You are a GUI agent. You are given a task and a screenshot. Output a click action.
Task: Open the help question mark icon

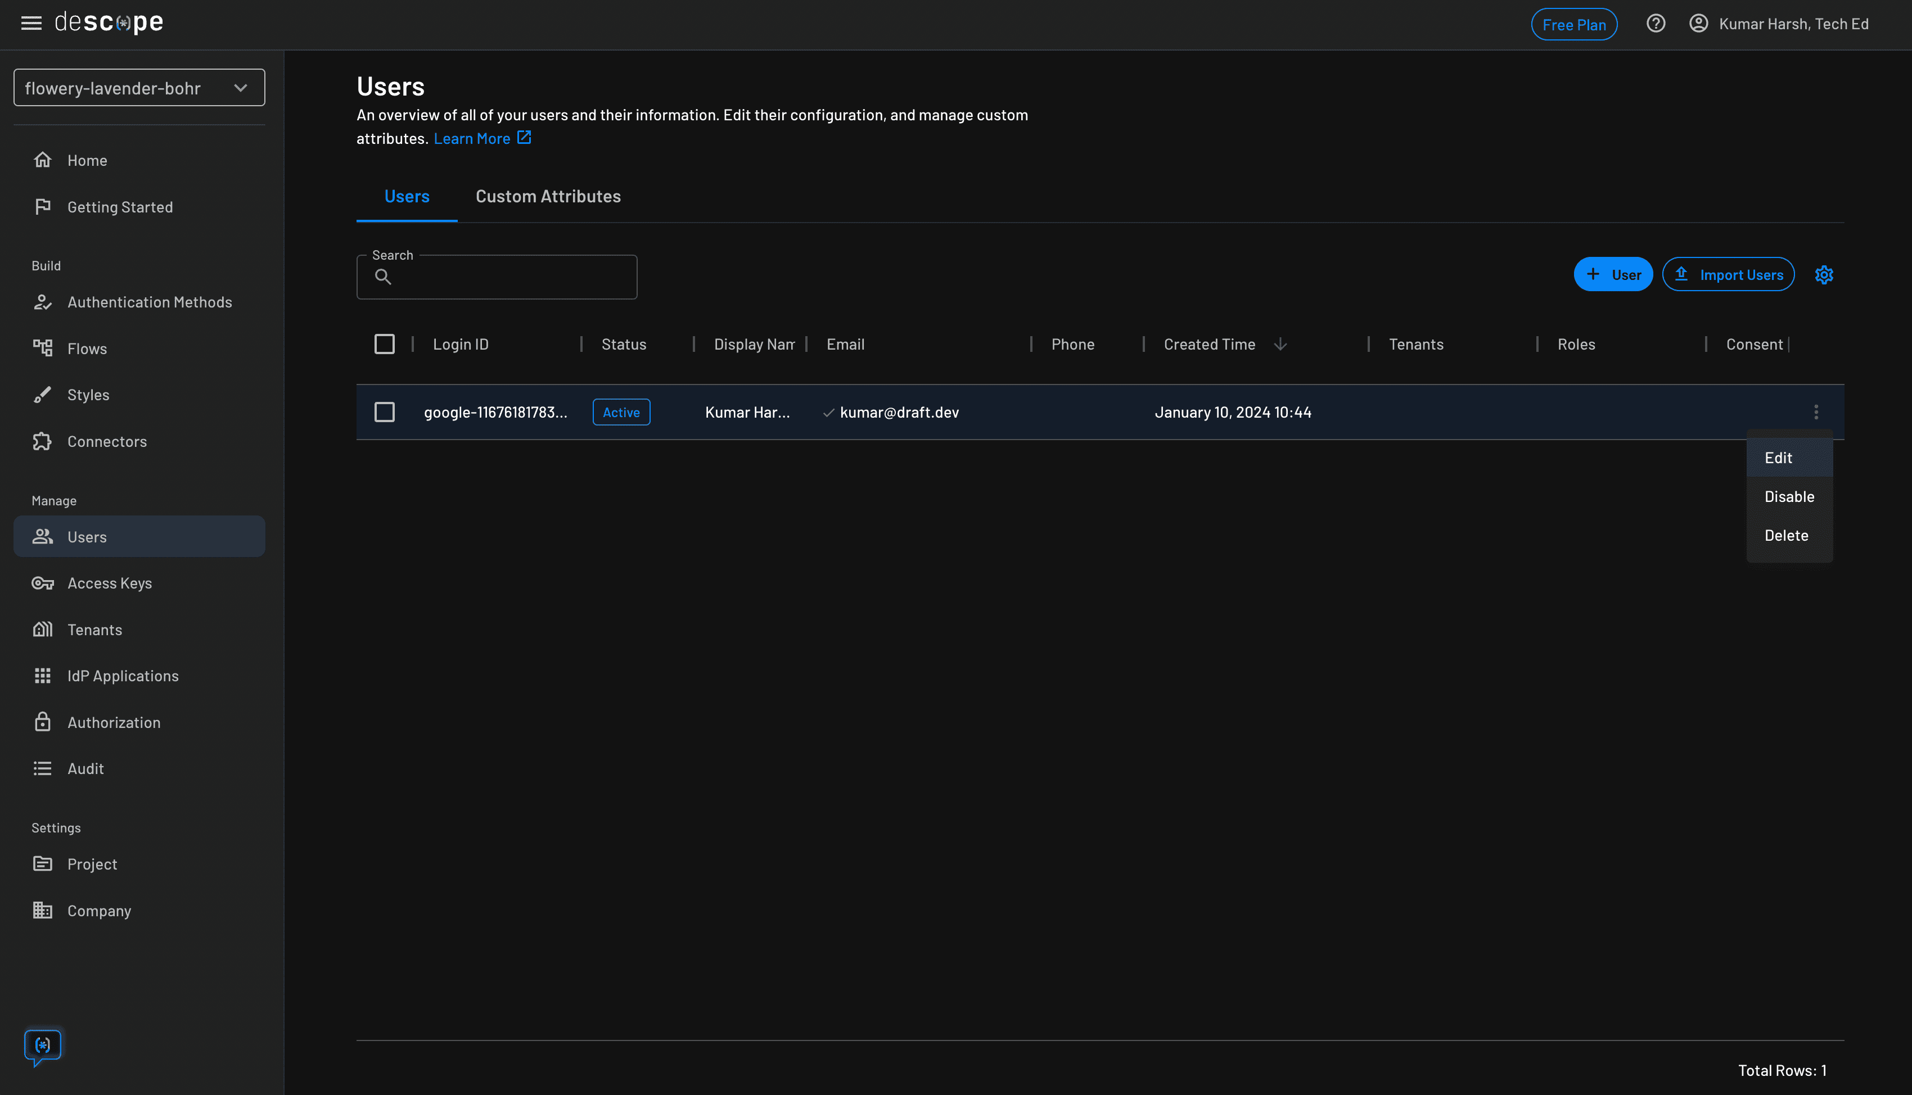point(1656,23)
